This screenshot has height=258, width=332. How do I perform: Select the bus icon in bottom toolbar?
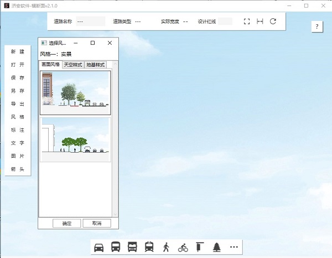pyautogui.click(x=116, y=247)
